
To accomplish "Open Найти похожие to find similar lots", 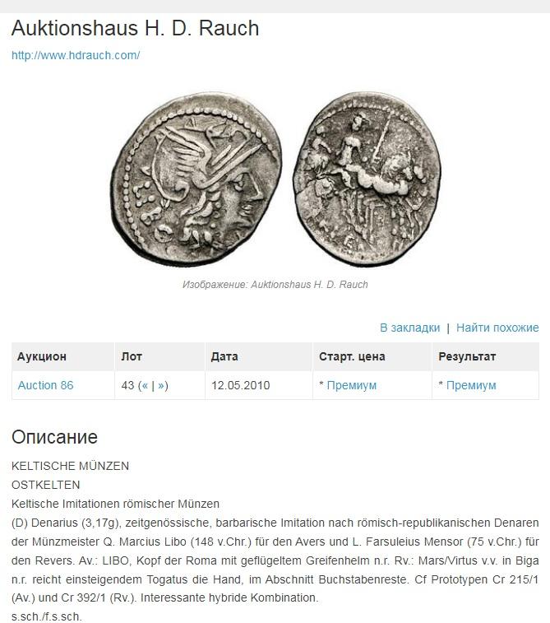I will [x=497, y=328].
